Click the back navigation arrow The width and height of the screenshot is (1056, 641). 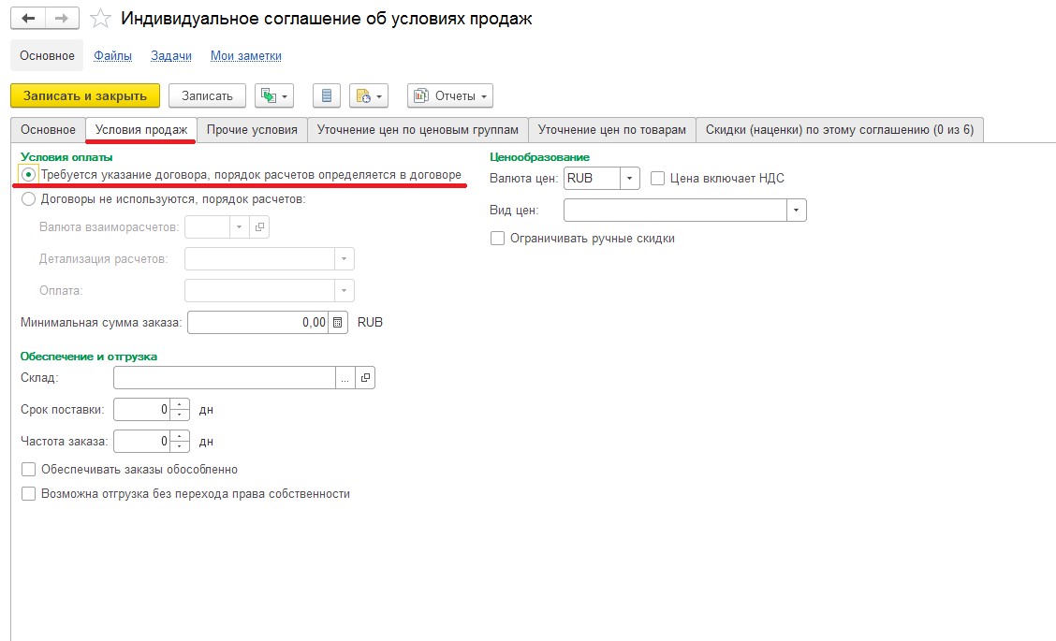coord(27,19)
